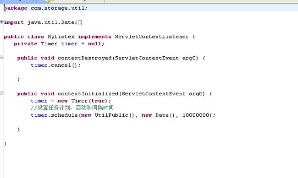This screenshot has height=178, width=298.
Task: Click the null keyword in timer declaration
Action: pos(94,44)
